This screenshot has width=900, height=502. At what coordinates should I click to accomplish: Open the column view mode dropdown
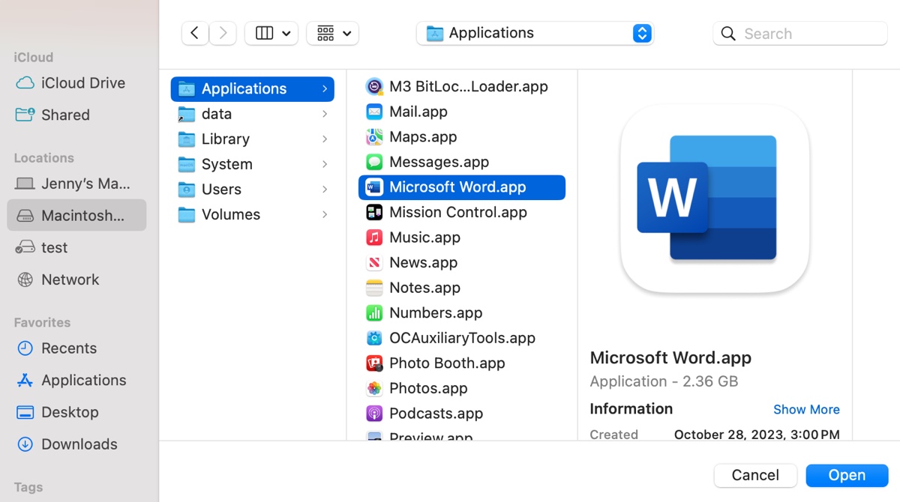(271, 33)
